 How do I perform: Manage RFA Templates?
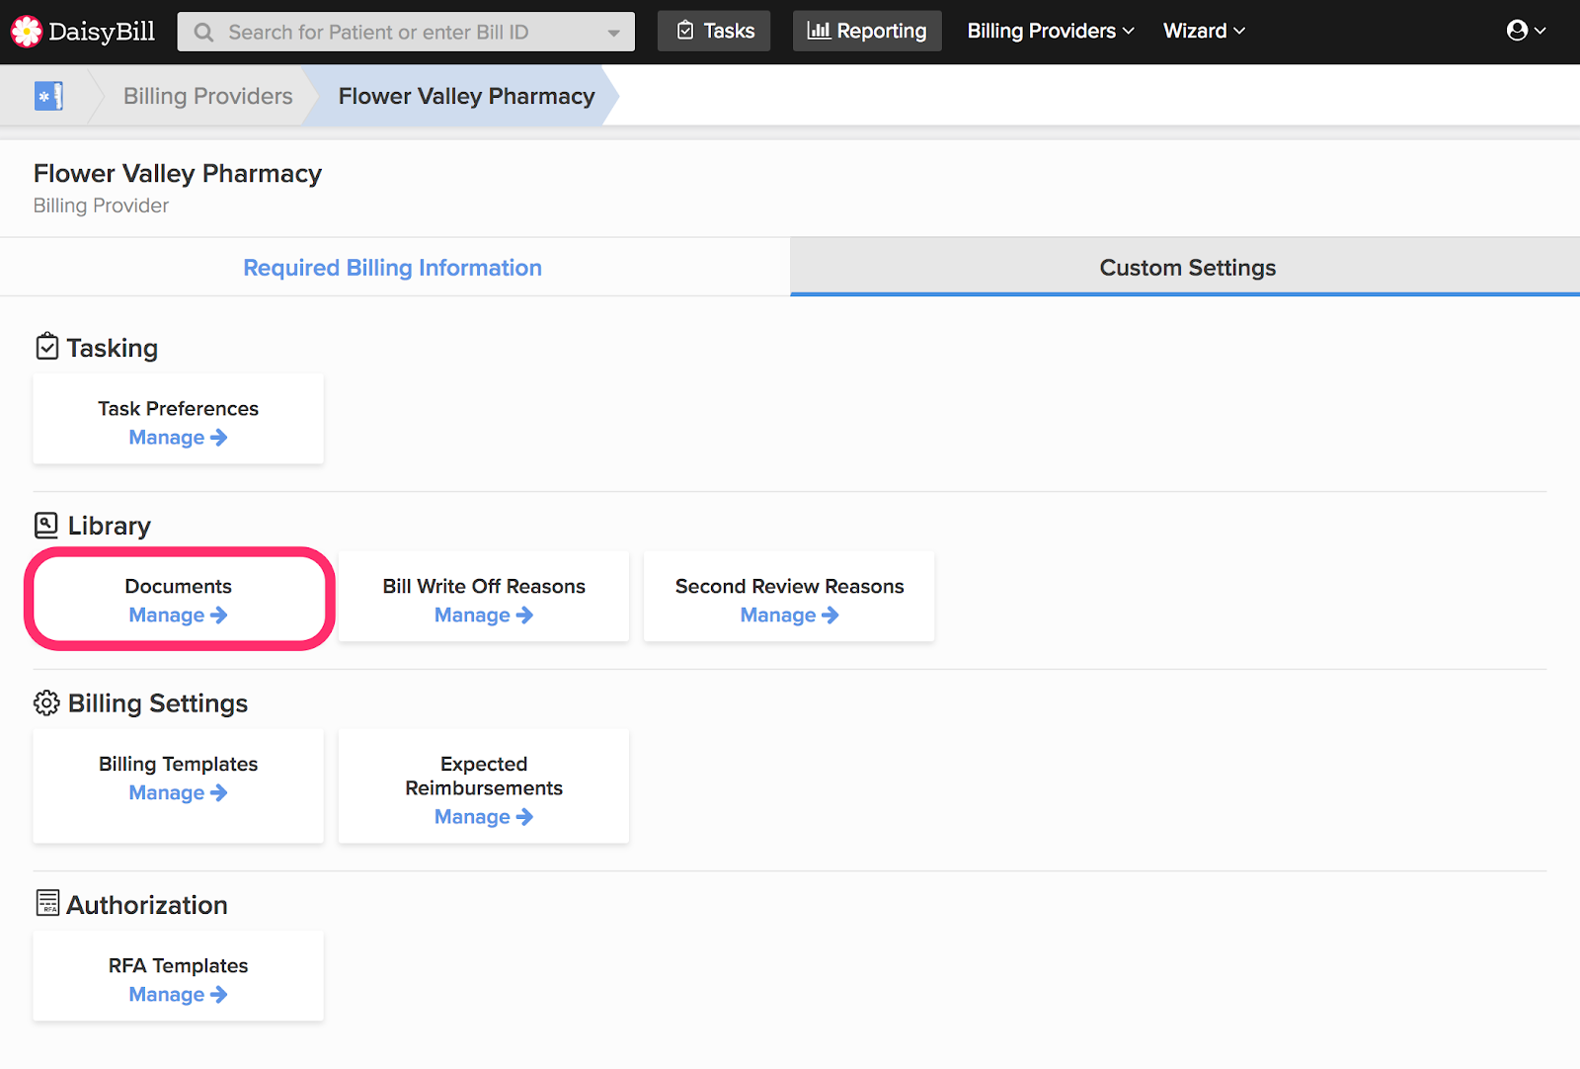click(178, 995)
